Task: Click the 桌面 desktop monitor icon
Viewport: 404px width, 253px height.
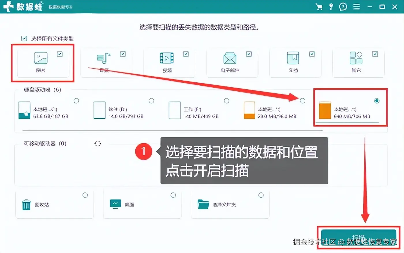Action: pos(115,204)
